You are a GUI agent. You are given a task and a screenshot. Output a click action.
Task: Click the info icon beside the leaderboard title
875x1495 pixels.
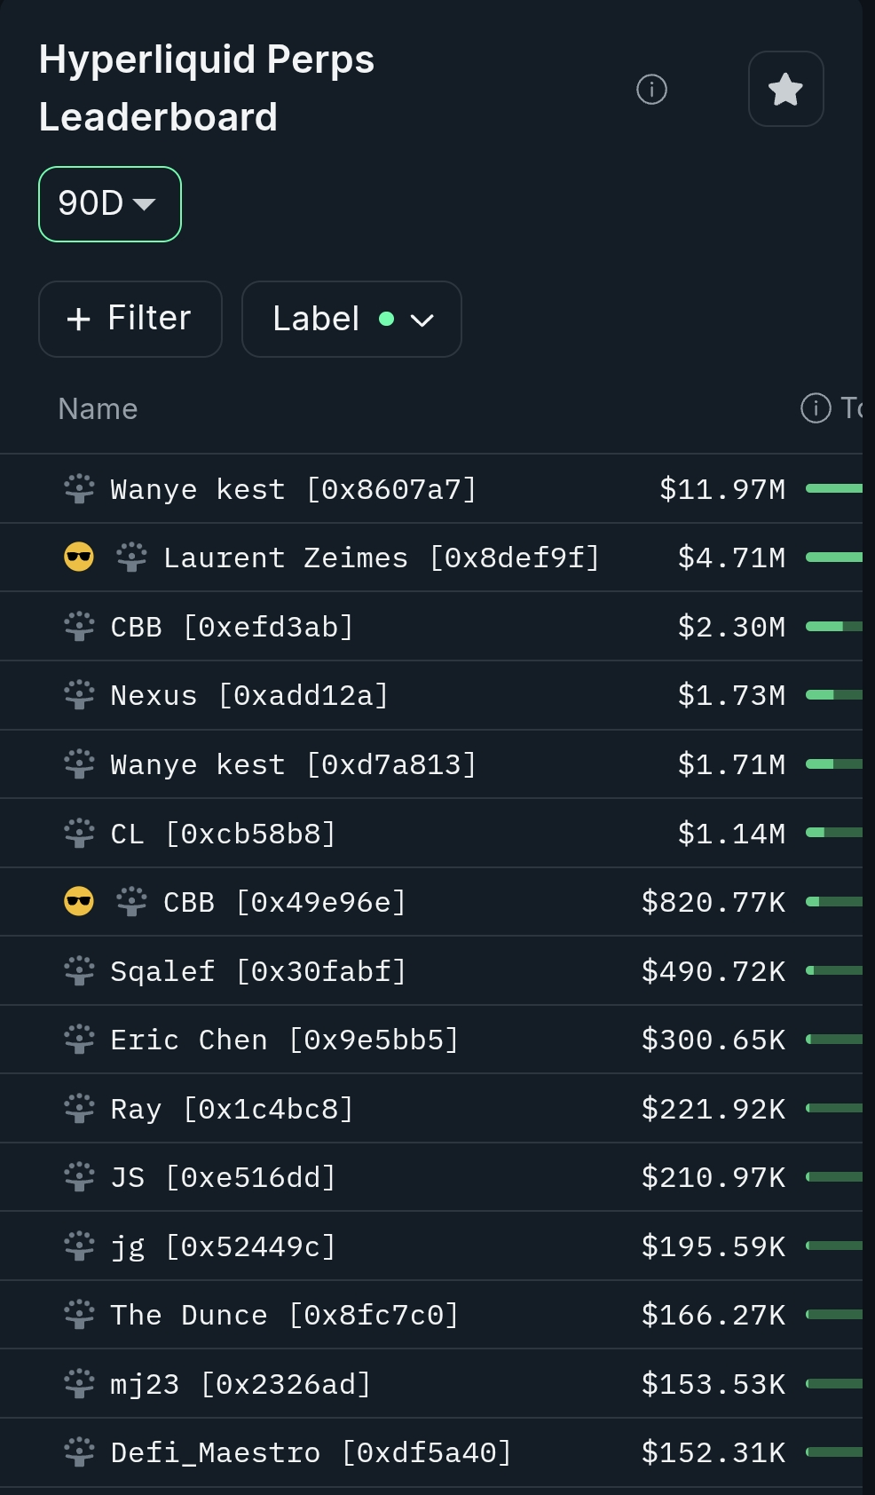[x=651, y=90]
